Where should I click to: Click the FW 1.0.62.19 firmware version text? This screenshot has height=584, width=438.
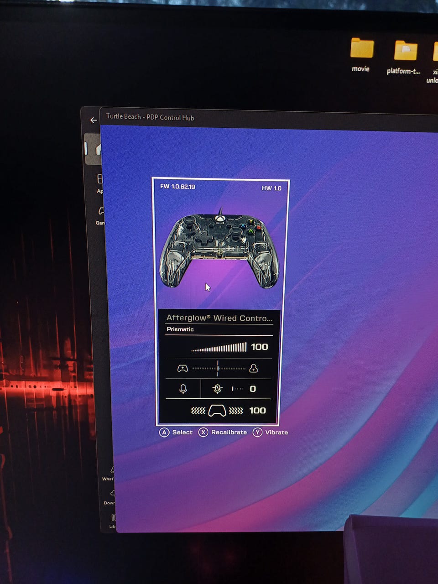pyautogui.click(x=177, y=187)
